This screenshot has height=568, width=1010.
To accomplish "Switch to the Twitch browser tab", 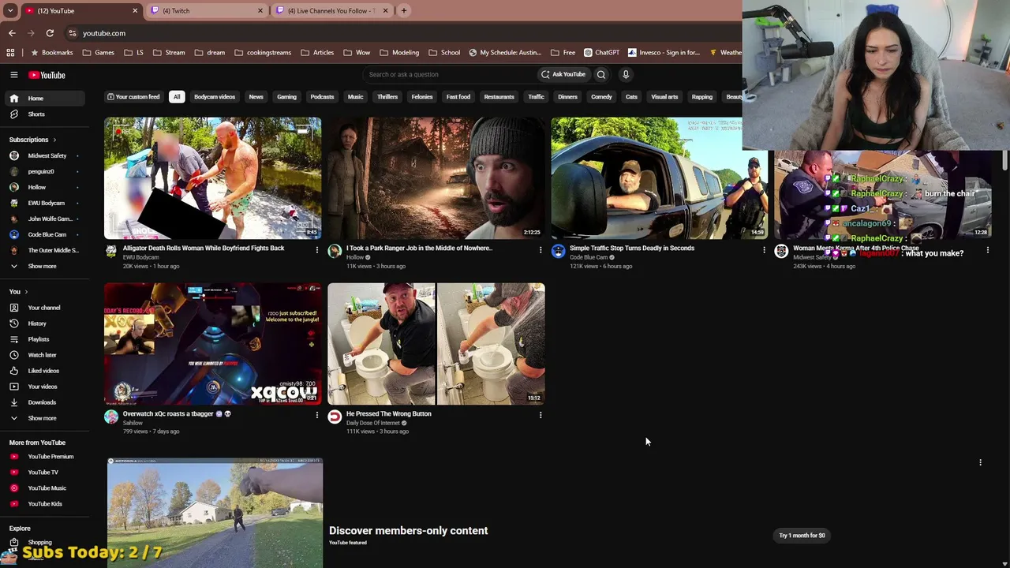I will coord(207,11).
